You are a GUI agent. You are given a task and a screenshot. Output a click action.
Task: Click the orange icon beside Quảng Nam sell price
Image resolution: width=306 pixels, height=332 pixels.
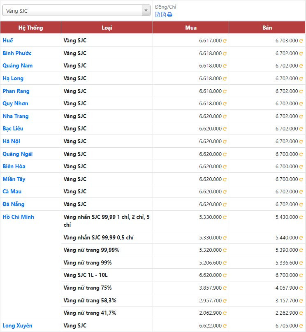tap(301, 66)
